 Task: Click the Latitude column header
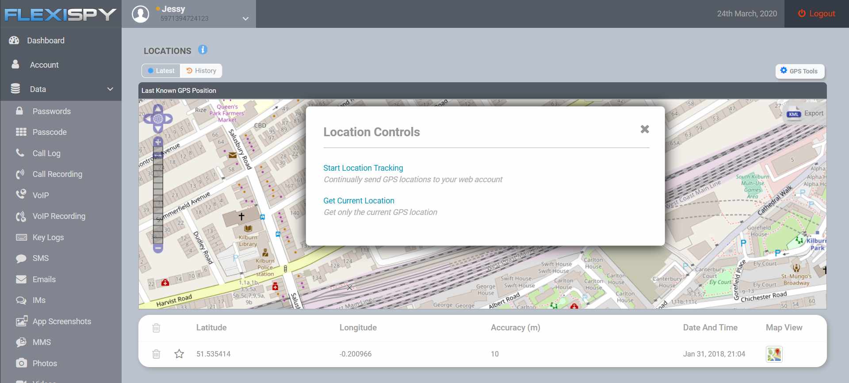[x=211, y=328]
